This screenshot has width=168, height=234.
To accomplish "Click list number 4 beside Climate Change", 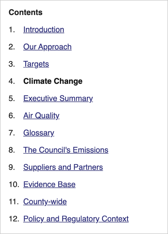I will [12, 81].
